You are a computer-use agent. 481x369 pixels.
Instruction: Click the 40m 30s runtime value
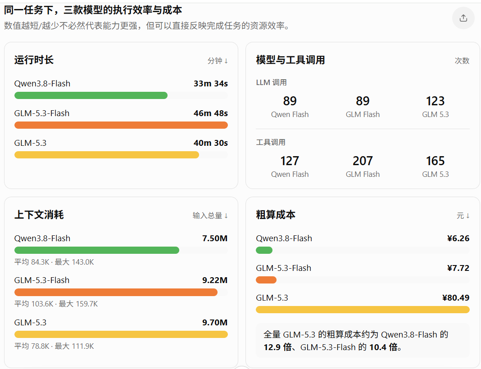click(210, 143)
